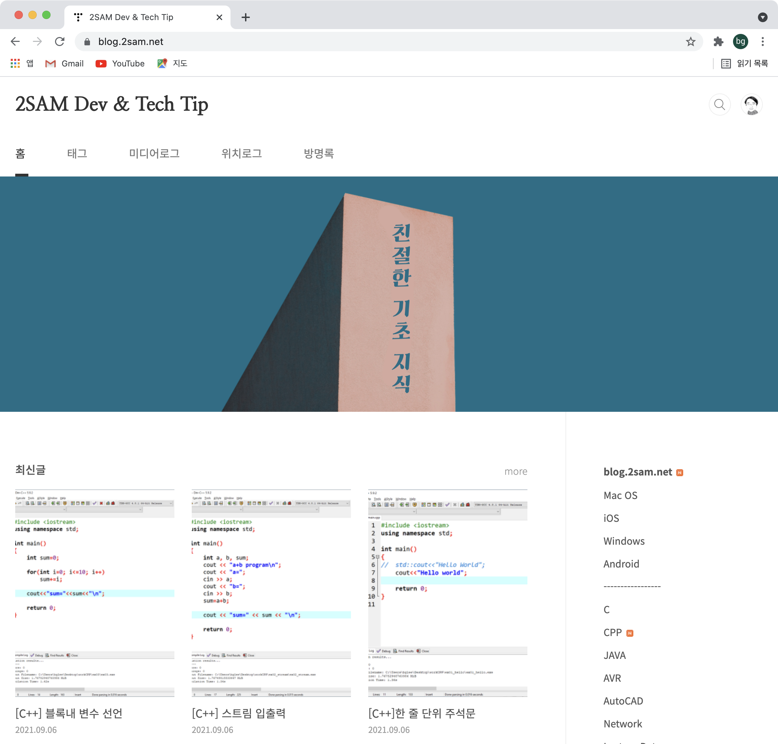Open the Chrome profile bg button
Viewport: 778px width, 744px height.
pyautogui.click(x=740, y=42)
